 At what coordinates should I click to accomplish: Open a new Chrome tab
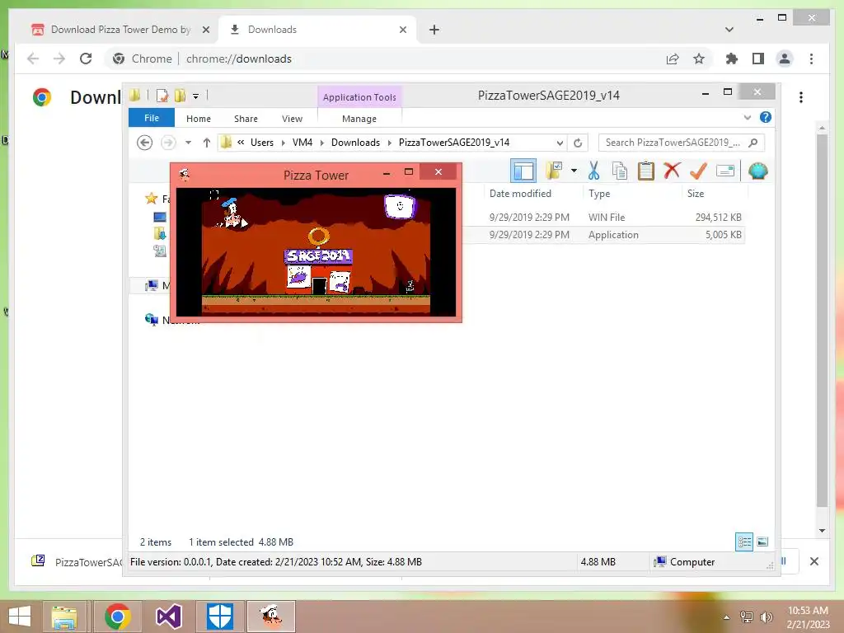(x=434, y=30)
